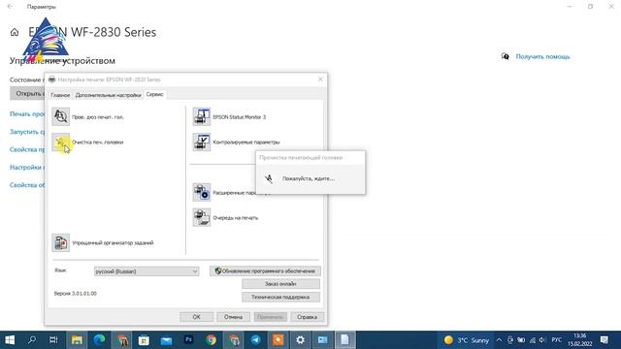Select the Сервис tab

click(154, 94)
